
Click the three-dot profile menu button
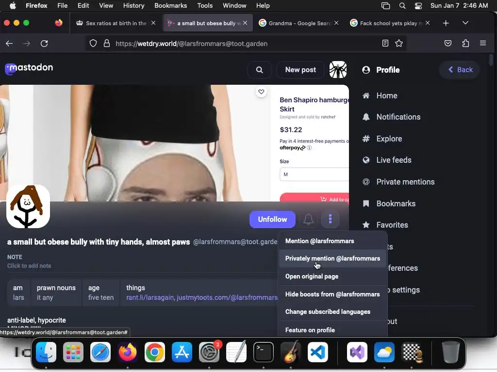(330, 219)
